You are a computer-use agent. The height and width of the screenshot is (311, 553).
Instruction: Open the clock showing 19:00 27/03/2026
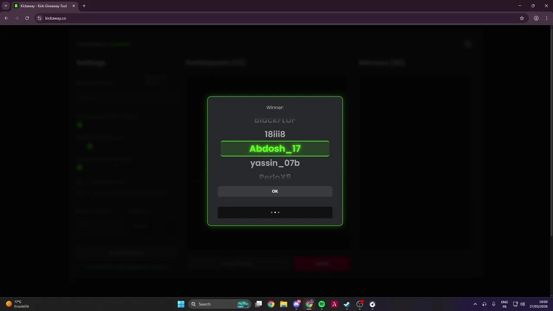coord(539,304)
